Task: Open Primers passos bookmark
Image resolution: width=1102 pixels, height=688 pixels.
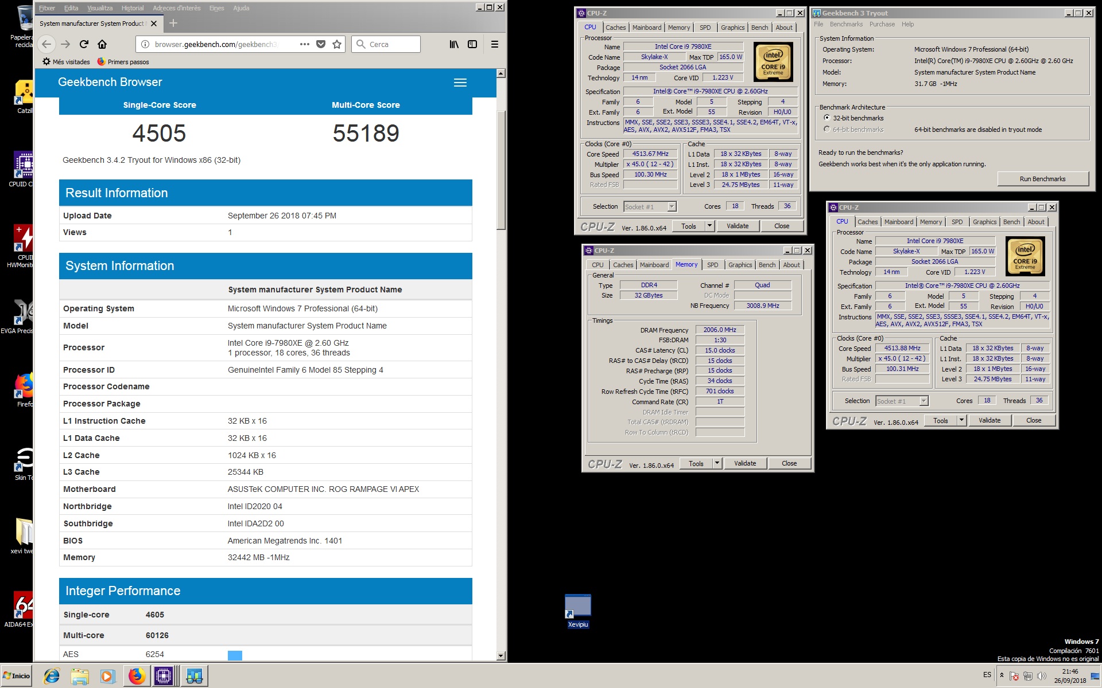Action: 123,62
